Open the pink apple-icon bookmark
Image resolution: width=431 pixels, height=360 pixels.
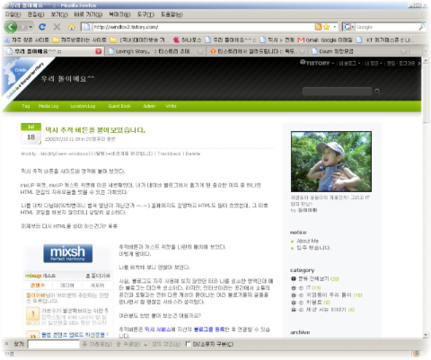[x=188, y=40]
